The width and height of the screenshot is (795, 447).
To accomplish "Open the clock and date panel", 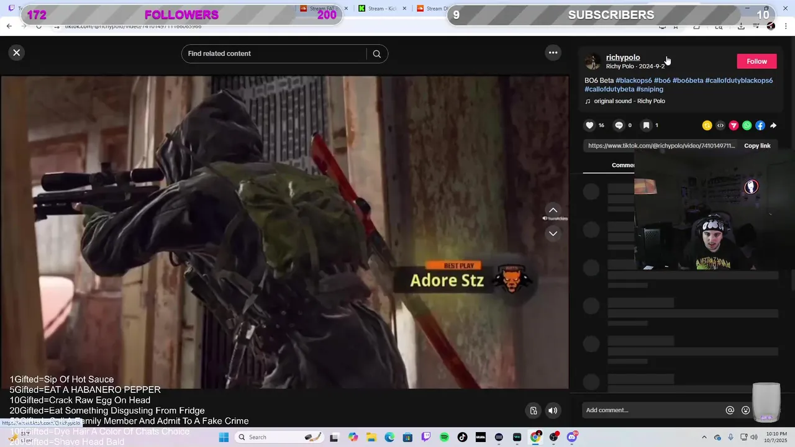I will click(x=775, y=437).
